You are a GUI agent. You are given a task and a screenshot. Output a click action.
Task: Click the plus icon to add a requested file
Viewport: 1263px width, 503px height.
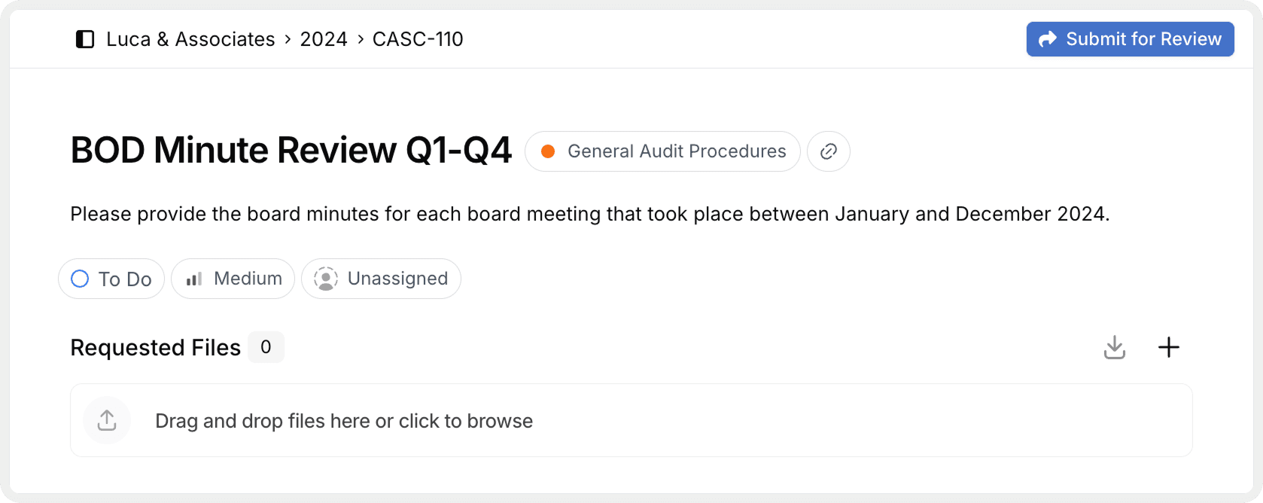(1169, 347)
